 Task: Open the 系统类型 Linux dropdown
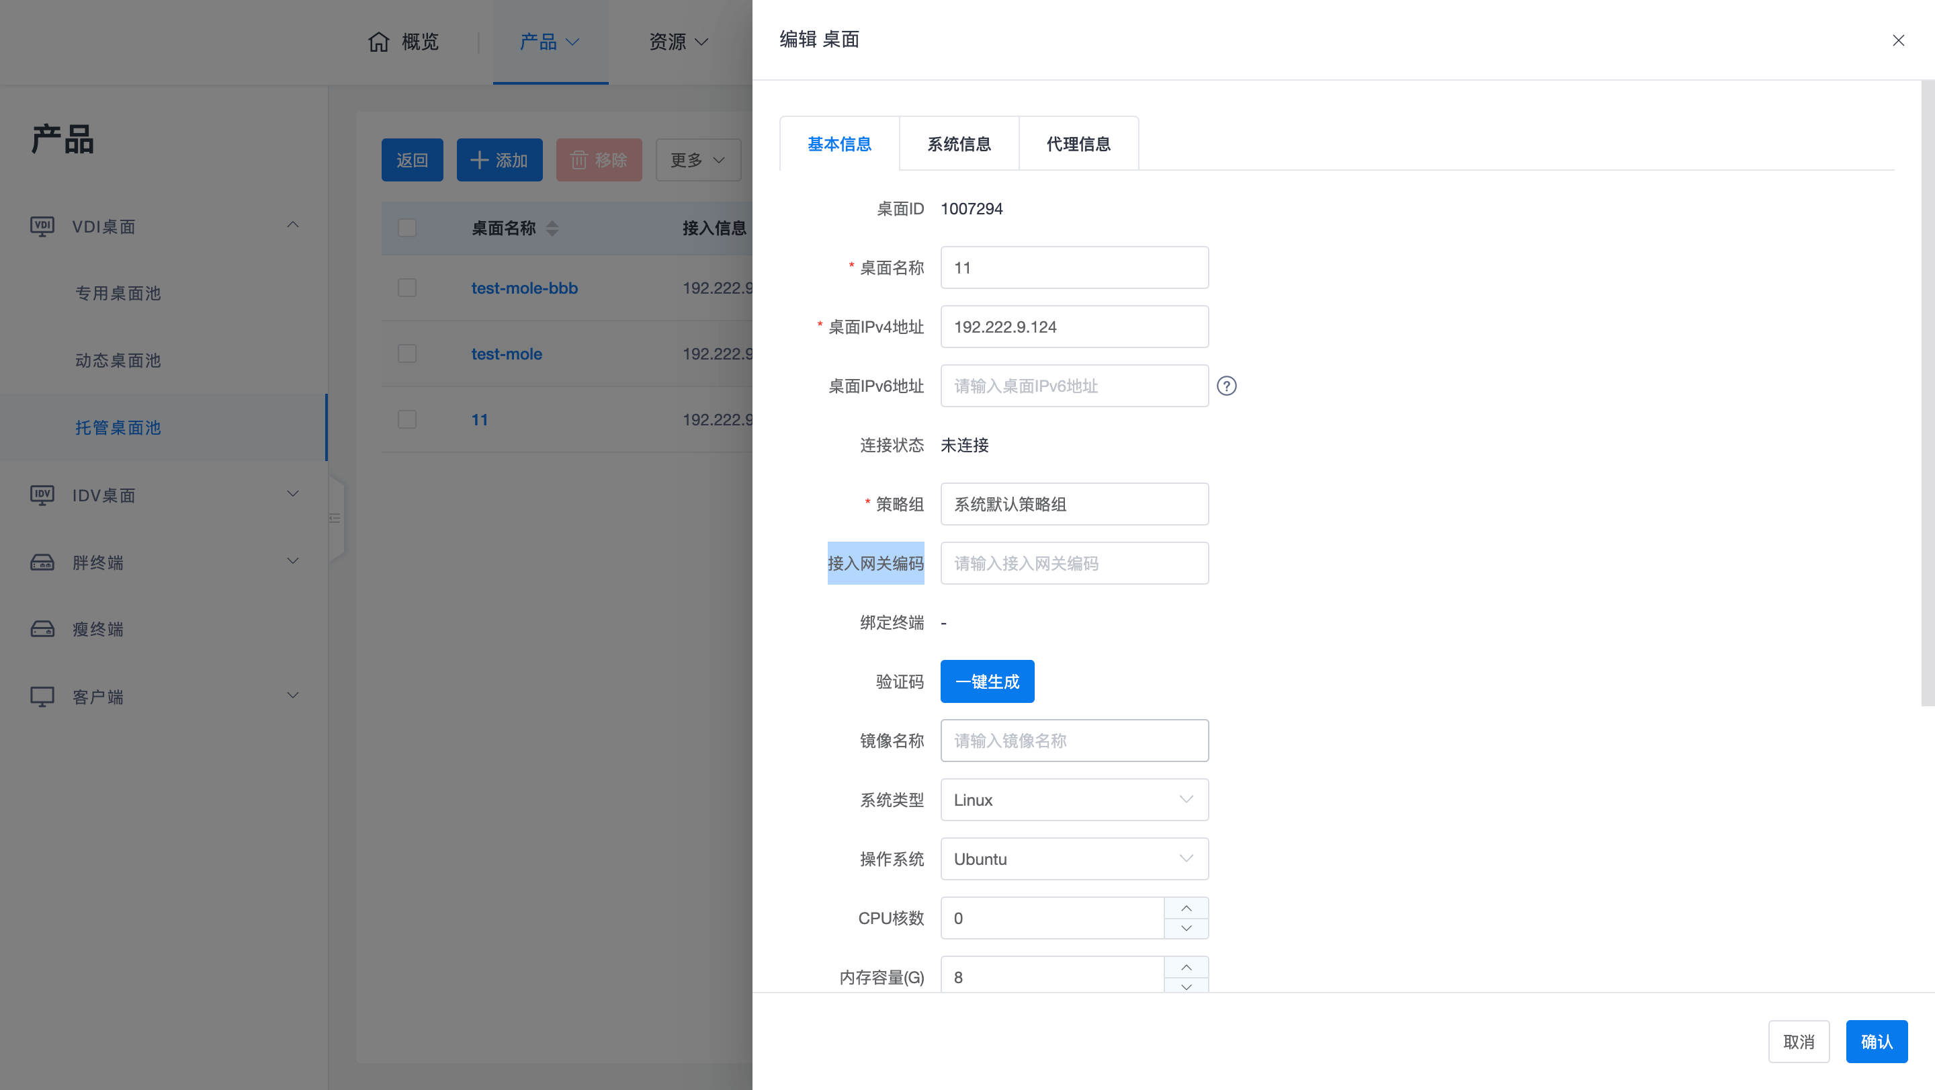point(1074,800)
